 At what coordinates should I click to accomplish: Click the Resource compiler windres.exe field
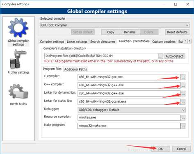tap(129, 117)
